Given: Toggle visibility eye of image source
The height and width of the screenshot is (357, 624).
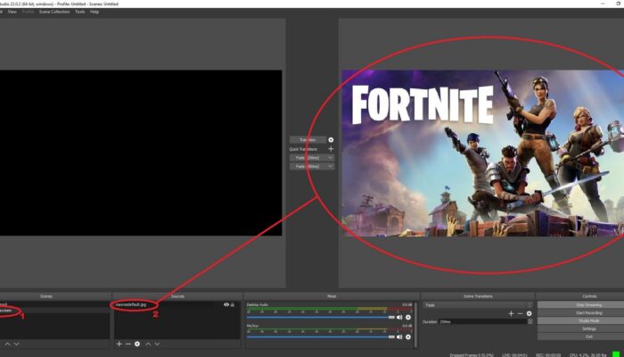Looking at the screenshot, I should 226,305.
